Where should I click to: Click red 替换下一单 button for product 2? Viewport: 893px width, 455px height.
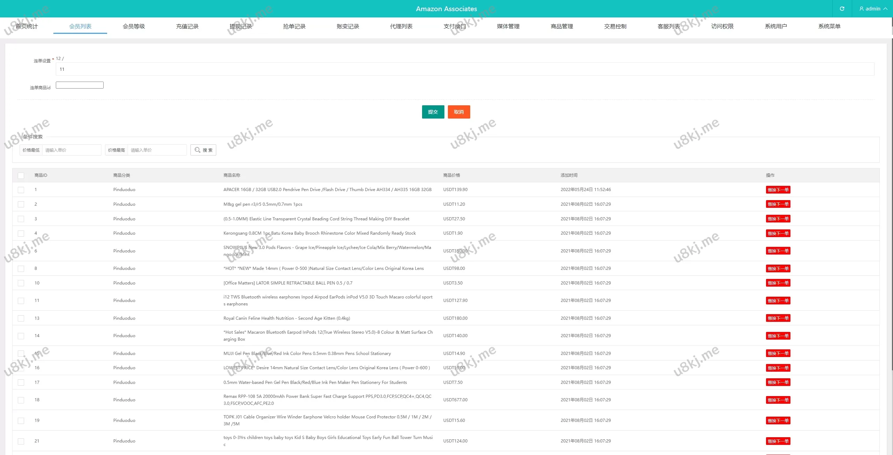(x=778, y=204)
